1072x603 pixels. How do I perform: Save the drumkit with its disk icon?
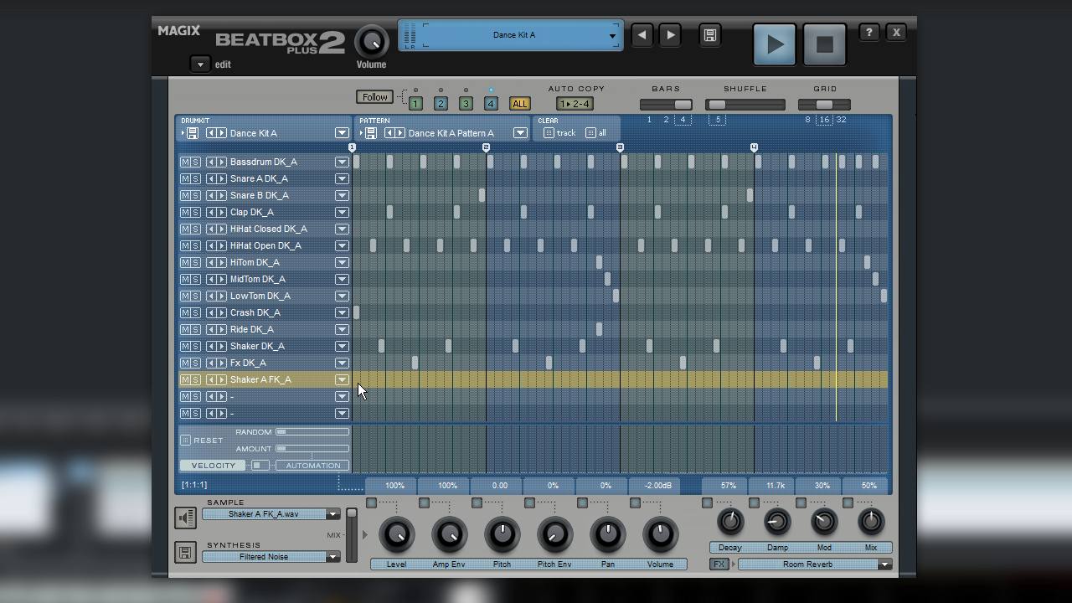[x=192, y=133]
